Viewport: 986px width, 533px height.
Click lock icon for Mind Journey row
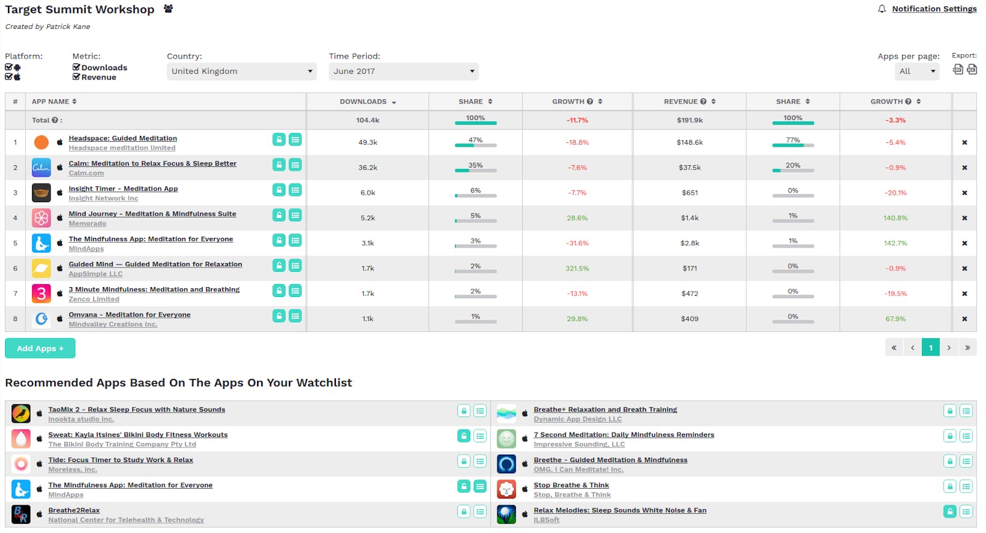(279, 216)
